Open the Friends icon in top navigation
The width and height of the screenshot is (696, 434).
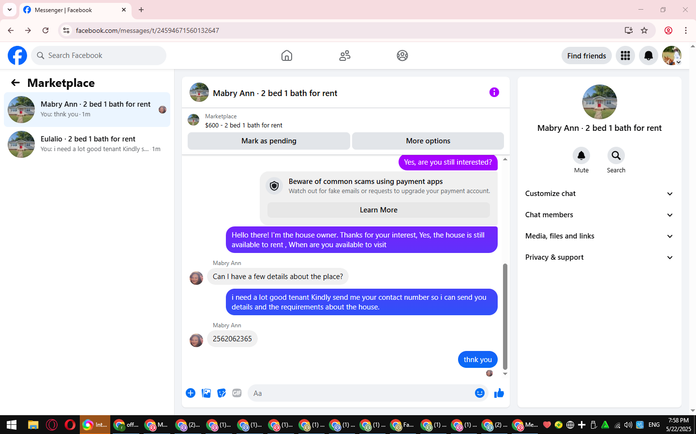point(345,56)
